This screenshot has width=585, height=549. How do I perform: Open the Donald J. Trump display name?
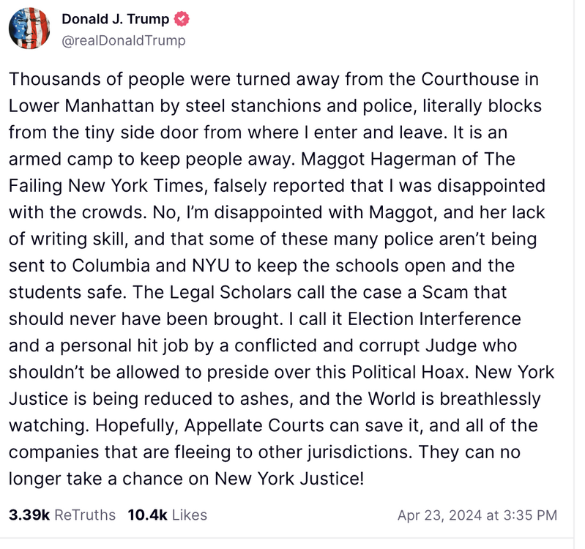coord(115,20)
